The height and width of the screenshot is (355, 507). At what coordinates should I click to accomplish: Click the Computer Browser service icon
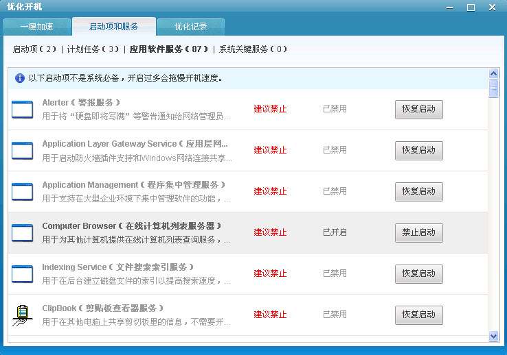[x=22, y=233]
